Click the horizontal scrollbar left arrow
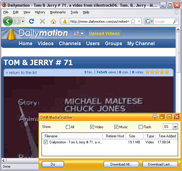The image size is (182, 171). [x=3, y=161]
